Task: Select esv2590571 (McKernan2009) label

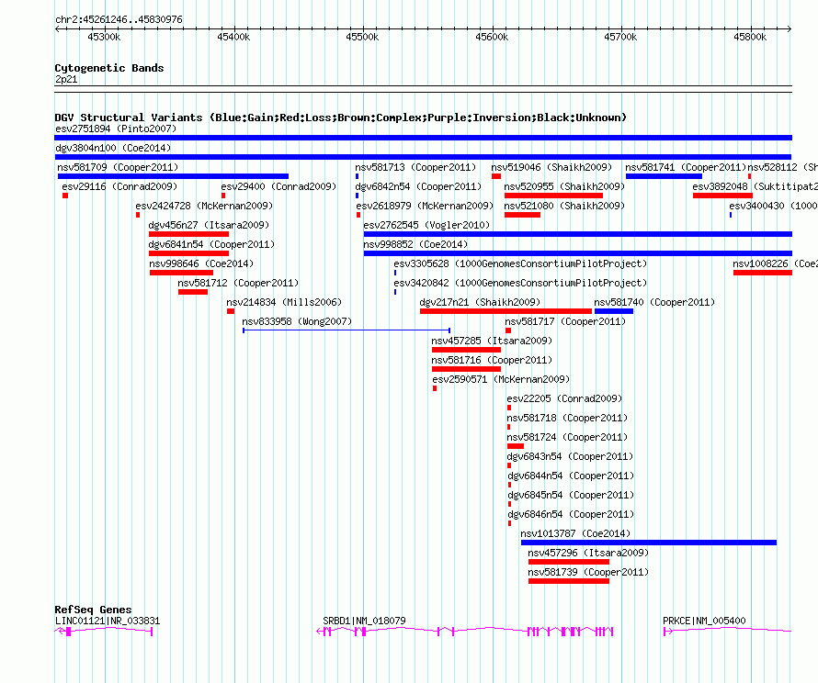Action: pos(501,379)
